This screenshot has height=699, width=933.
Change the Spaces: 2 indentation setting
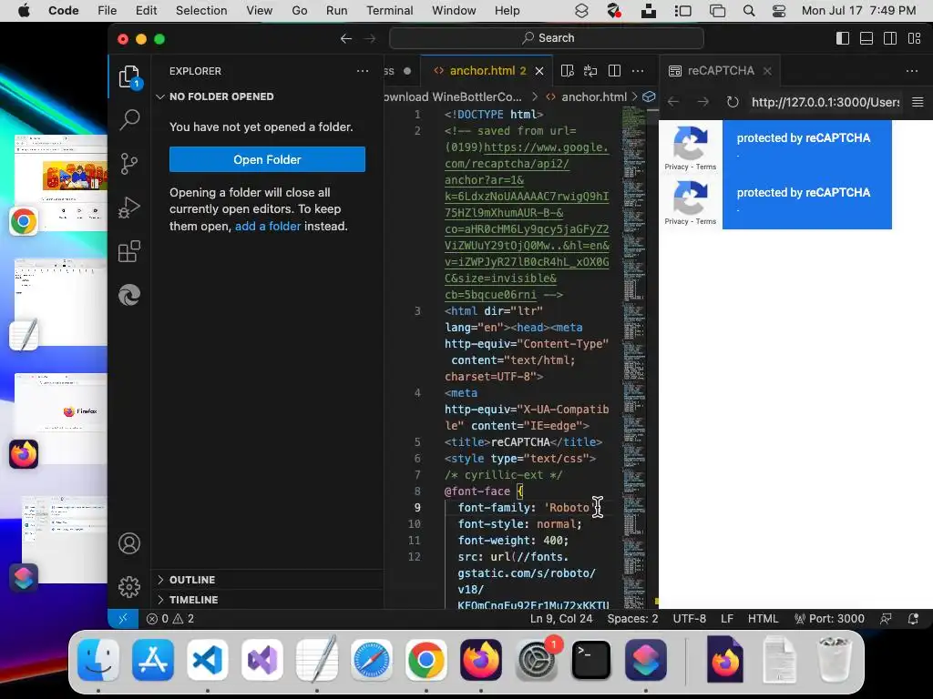632,619
